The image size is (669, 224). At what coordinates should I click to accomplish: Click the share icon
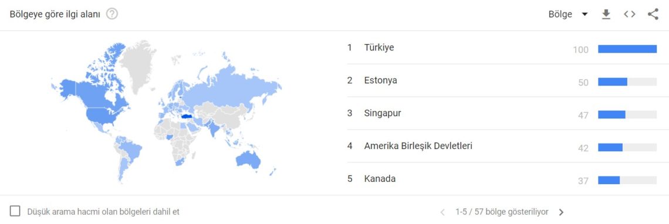coord(653,15)
